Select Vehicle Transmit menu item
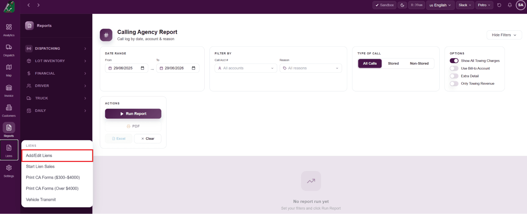The width and height of the screenshot is (527, 214). pyautogui.click(x=57, y=200)
